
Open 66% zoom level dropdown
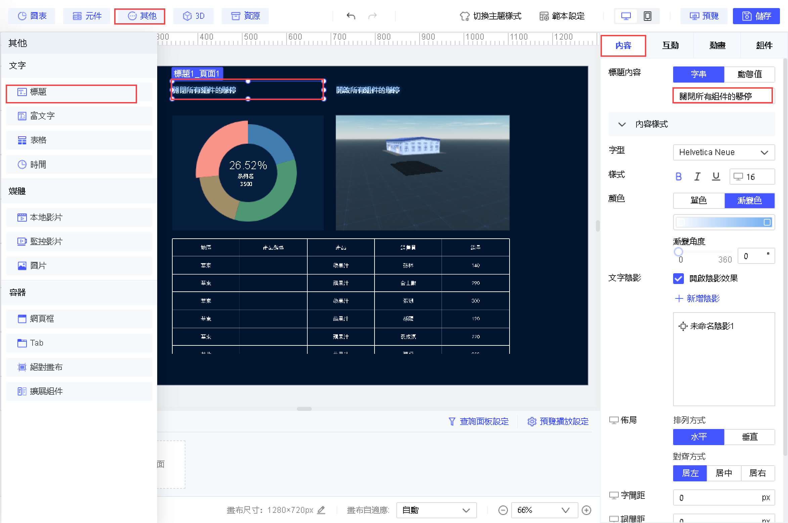tap(544, 510)
